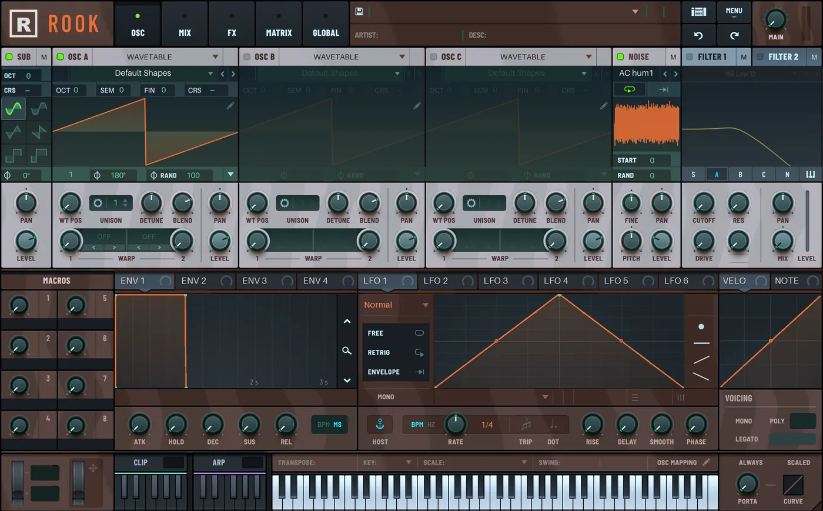Select the dotted note icon for LFO rate

click(x=553, y=425)
